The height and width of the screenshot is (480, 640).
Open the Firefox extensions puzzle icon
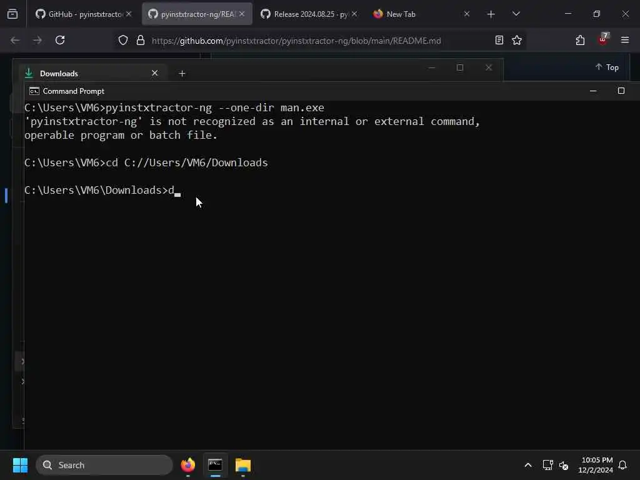tap(580, 40)
